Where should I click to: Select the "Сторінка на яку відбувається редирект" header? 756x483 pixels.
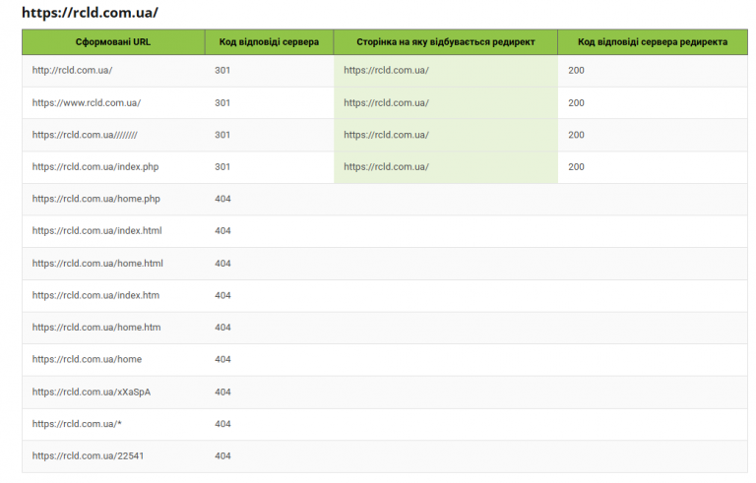pos(445,42)
